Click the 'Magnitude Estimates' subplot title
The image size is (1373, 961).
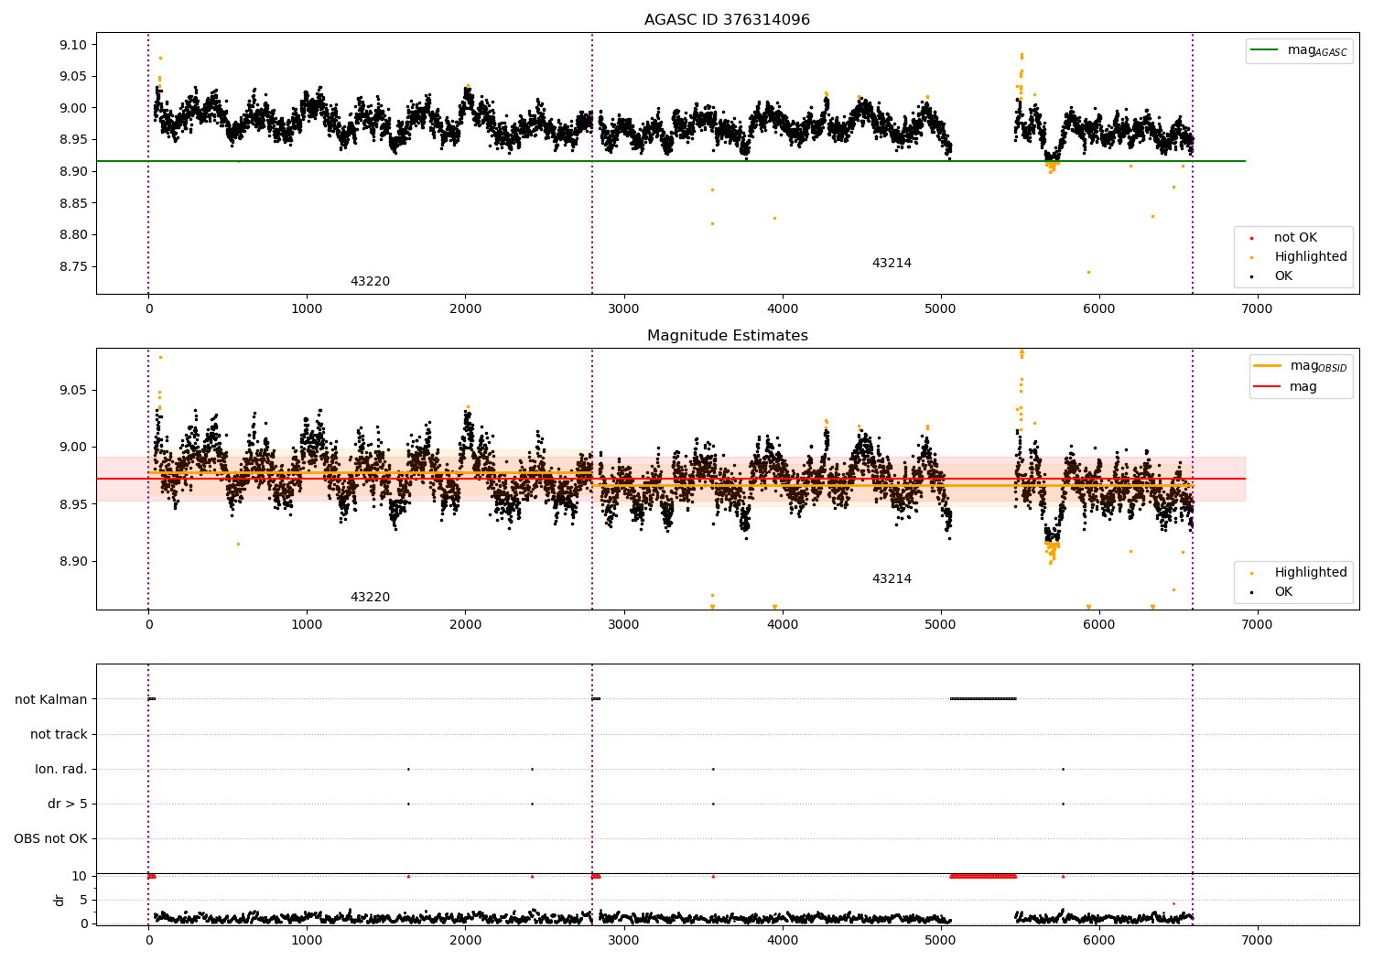(x=727, y=336)
